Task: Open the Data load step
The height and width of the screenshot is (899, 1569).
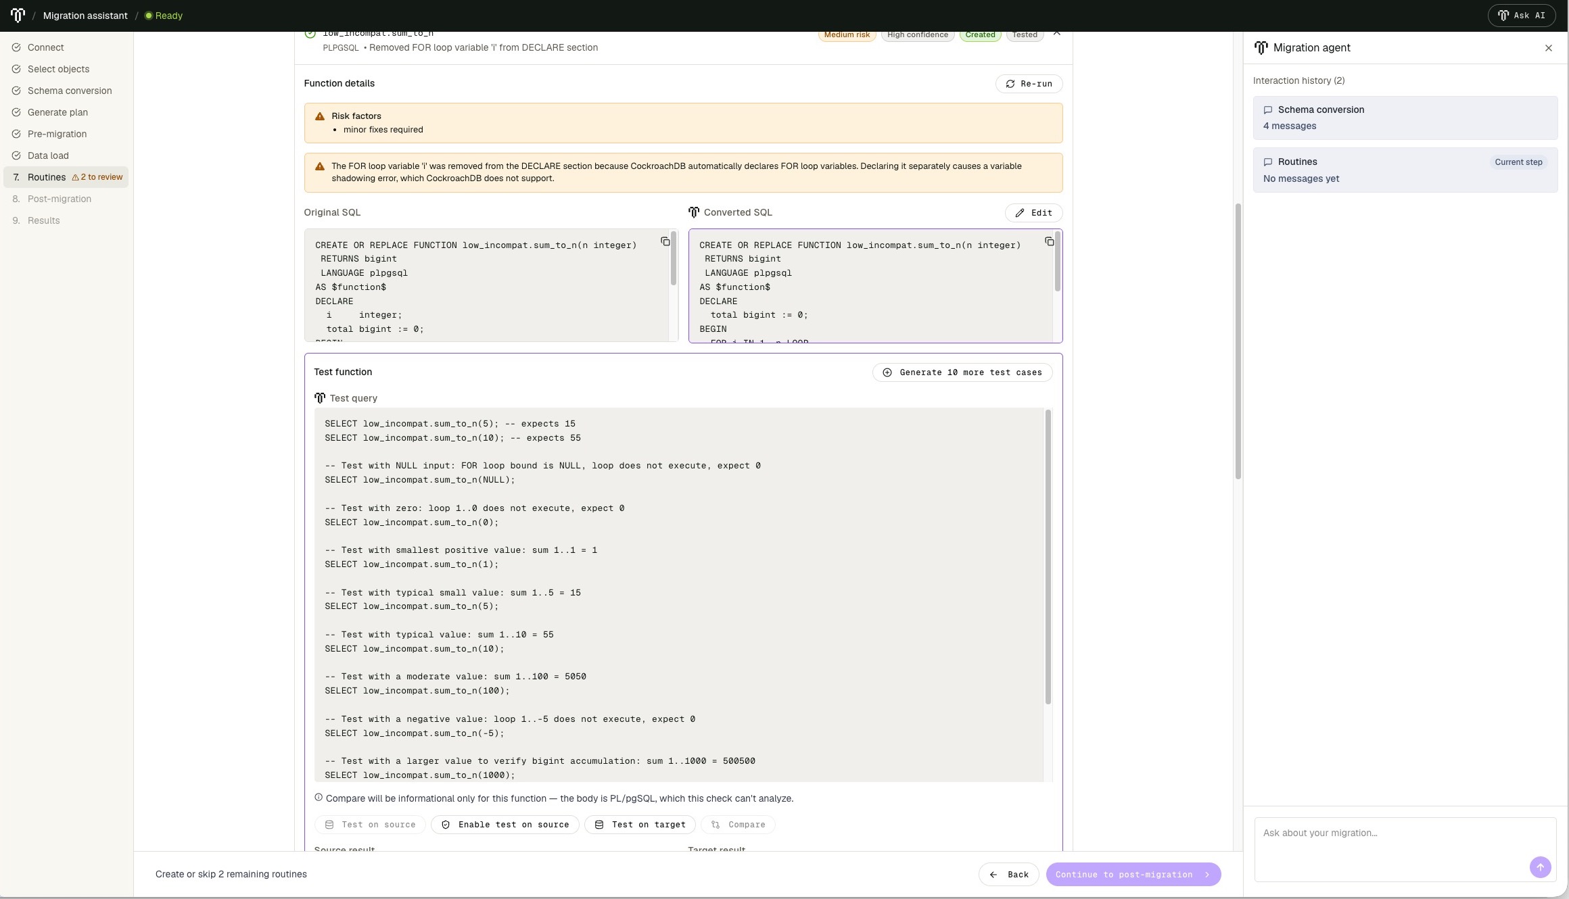Action: point(48,155)
